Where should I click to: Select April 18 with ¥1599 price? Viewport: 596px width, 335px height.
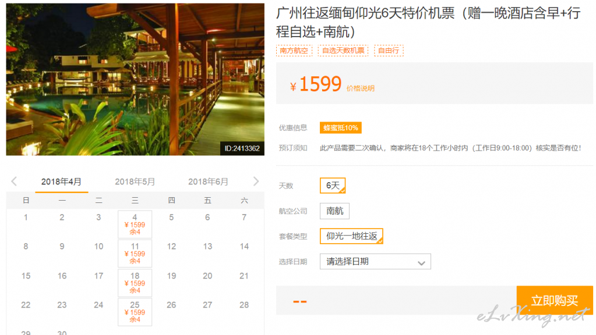click(x=135, y=283)
